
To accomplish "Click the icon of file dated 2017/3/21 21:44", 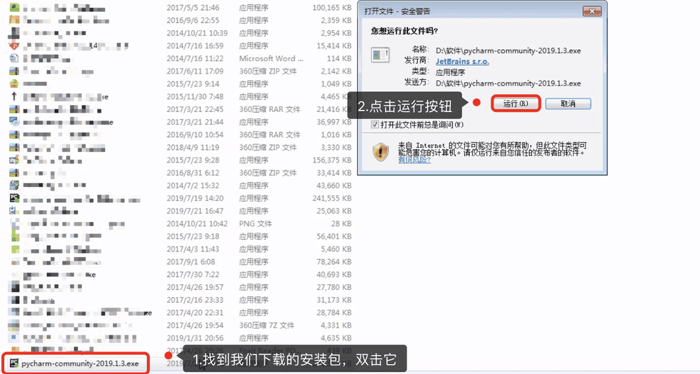I will [x=14, y=122].
